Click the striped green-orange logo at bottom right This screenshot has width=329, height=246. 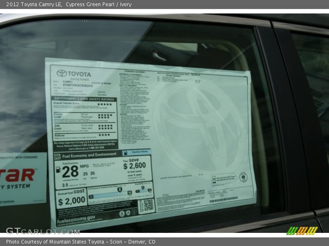[x=302, y=230]
